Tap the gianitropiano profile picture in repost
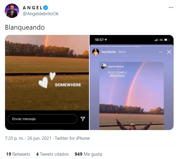The width and height of the screenshot is (178, 159). [x=104, y=66]
